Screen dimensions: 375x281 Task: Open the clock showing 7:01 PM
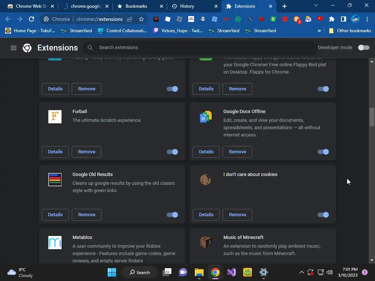(348, 272)
